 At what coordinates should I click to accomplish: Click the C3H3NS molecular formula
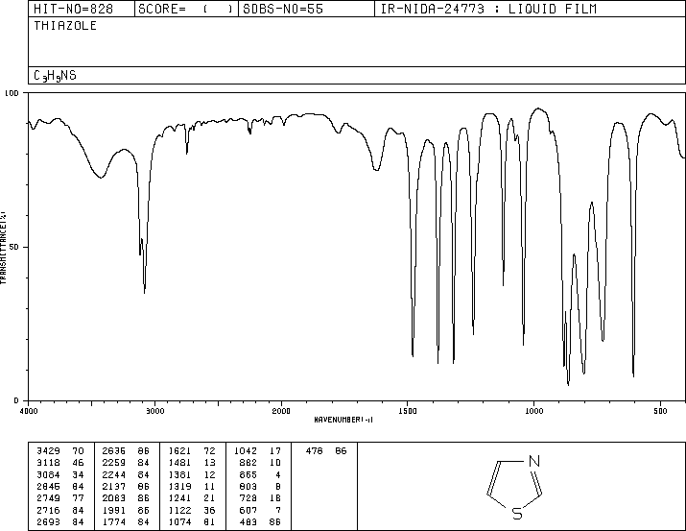pos(55,76)
